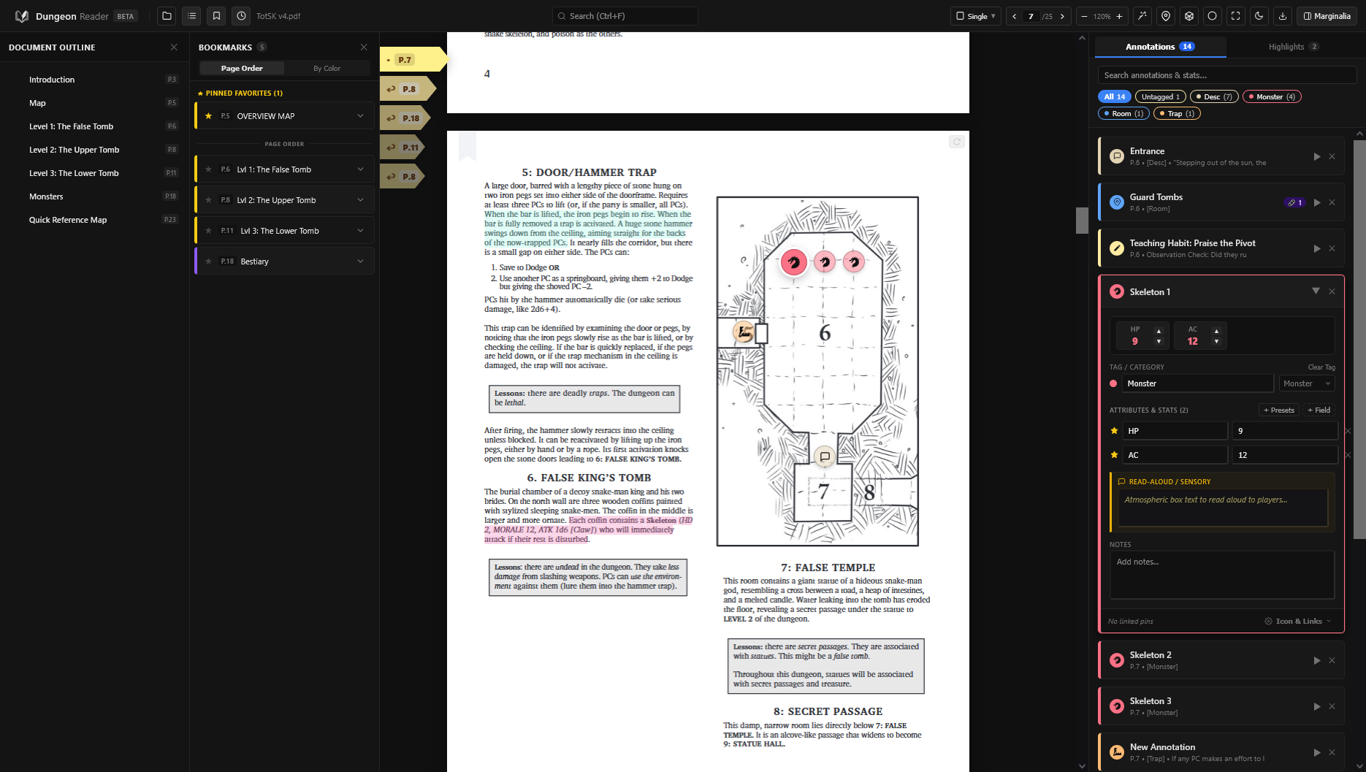Zoom out with the minus button

pyautogui.click(x=1085, y=16)
